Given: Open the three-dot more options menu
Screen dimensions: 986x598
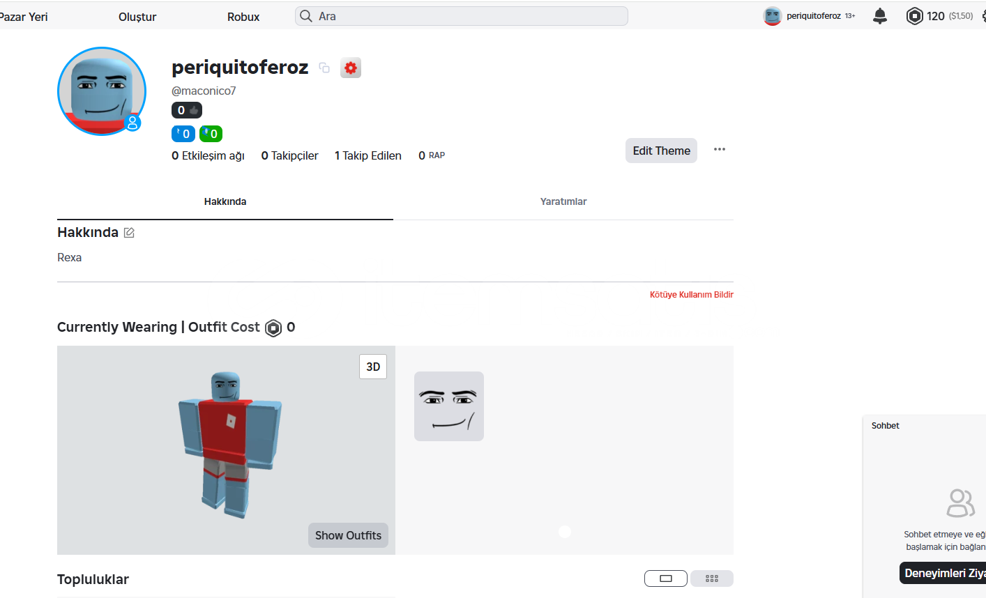Looking at the screenshot, I should click(720, 150).
